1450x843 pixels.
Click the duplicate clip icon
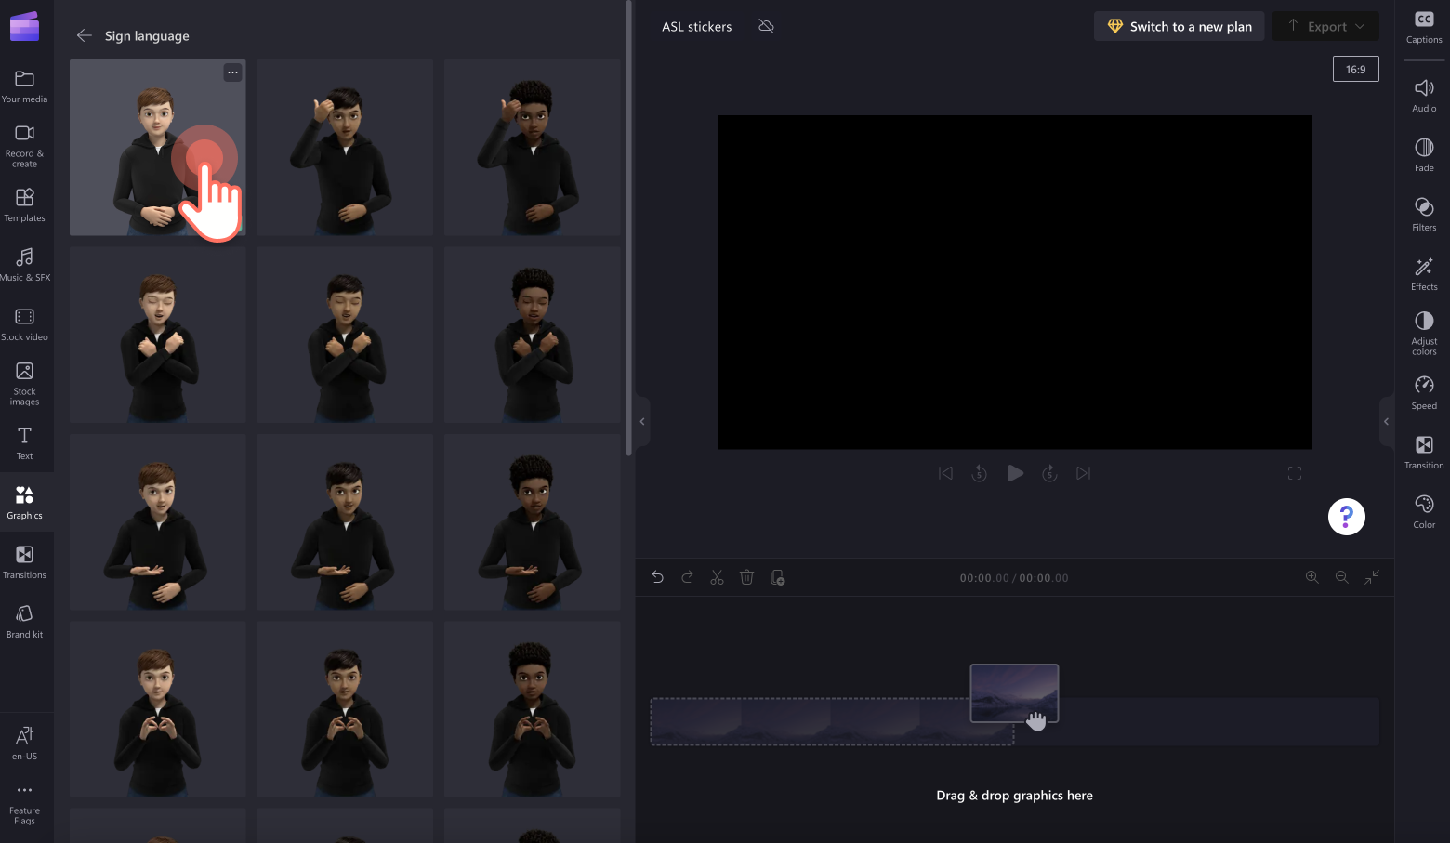click(x=778, y=577)
